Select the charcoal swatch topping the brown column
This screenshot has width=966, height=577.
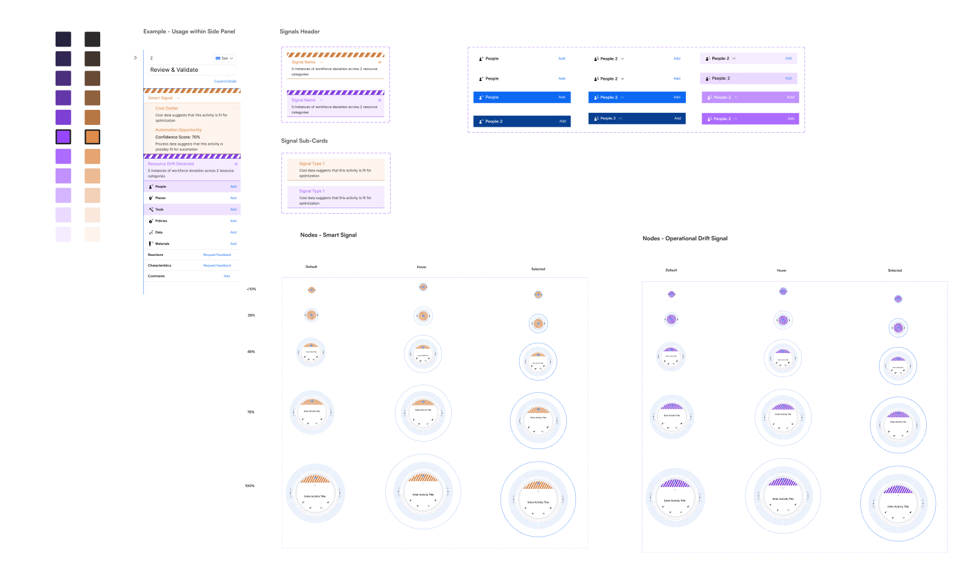click(92, 39)
